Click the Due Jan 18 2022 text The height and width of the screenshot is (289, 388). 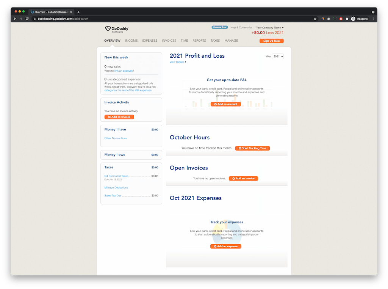click(x=113, y=179)
